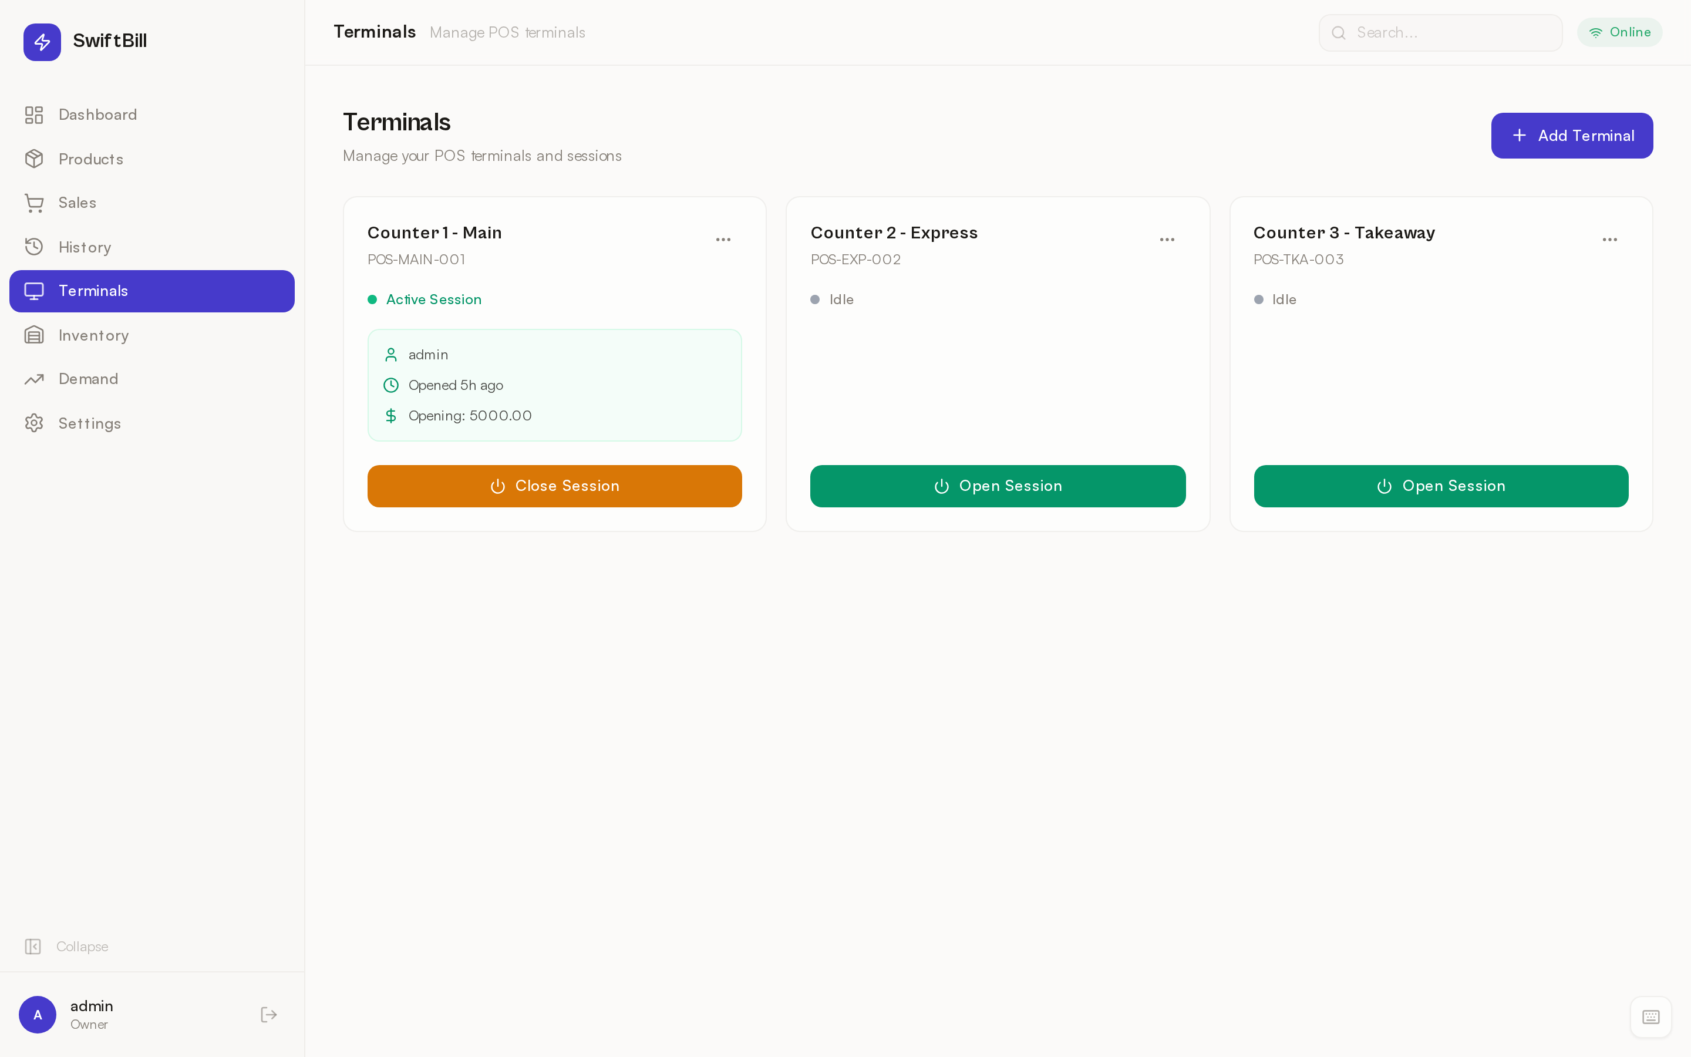Open Settings from the sidebar
The height and width of the screenshot is (1057, 1691).
point(151,423)
